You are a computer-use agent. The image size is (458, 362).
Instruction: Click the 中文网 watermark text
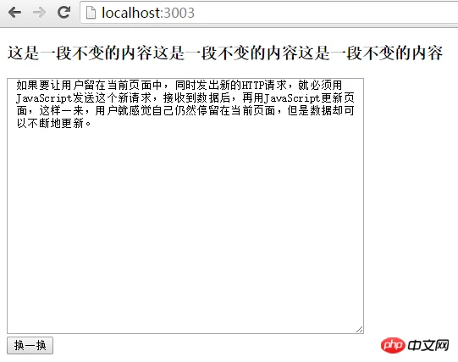click(x=428, y=346)
